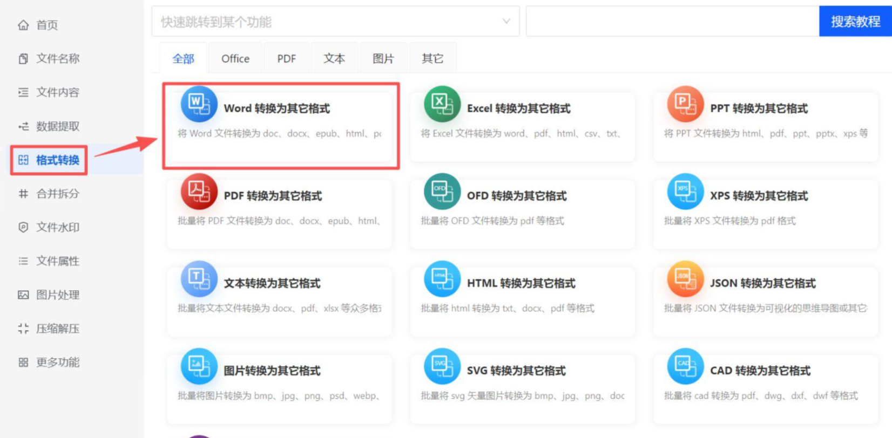Open 合并拆分 in the sidebar
Screen dimensions: 892x438
[x=58, y=194]
